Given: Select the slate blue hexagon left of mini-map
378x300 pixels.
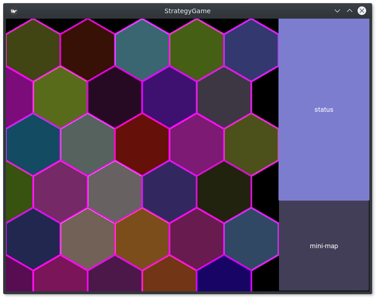Looking at the screenshot, I should click(x=251, y=239).
